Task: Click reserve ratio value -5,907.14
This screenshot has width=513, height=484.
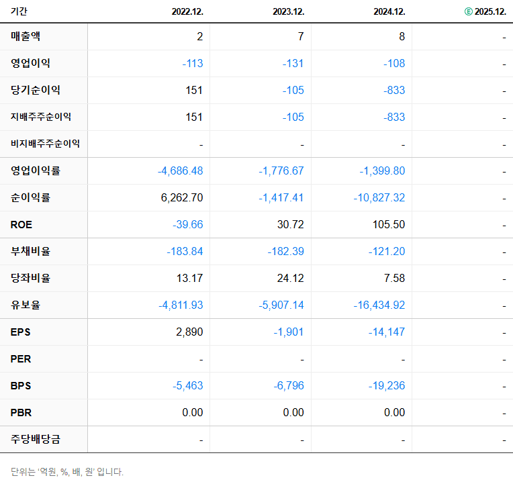Action: pyautogui.click(x=281, y=305)
